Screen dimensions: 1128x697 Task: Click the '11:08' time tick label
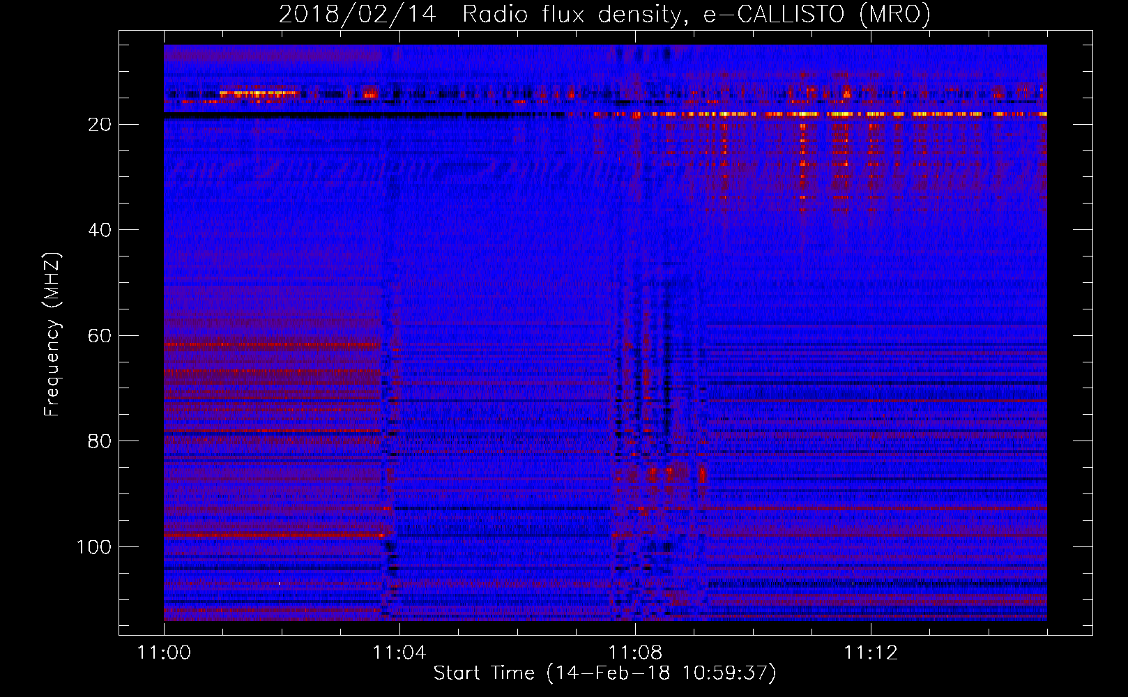pos(635,653)
